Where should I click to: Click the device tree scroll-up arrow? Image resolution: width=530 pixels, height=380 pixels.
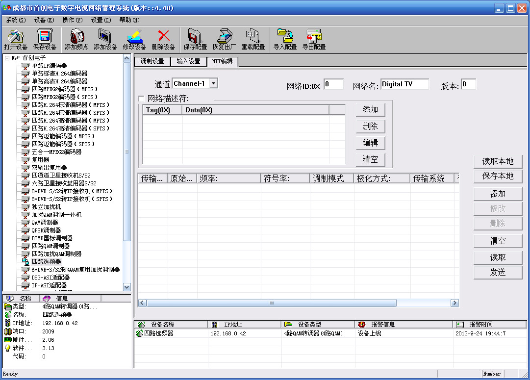pos(127,58)
